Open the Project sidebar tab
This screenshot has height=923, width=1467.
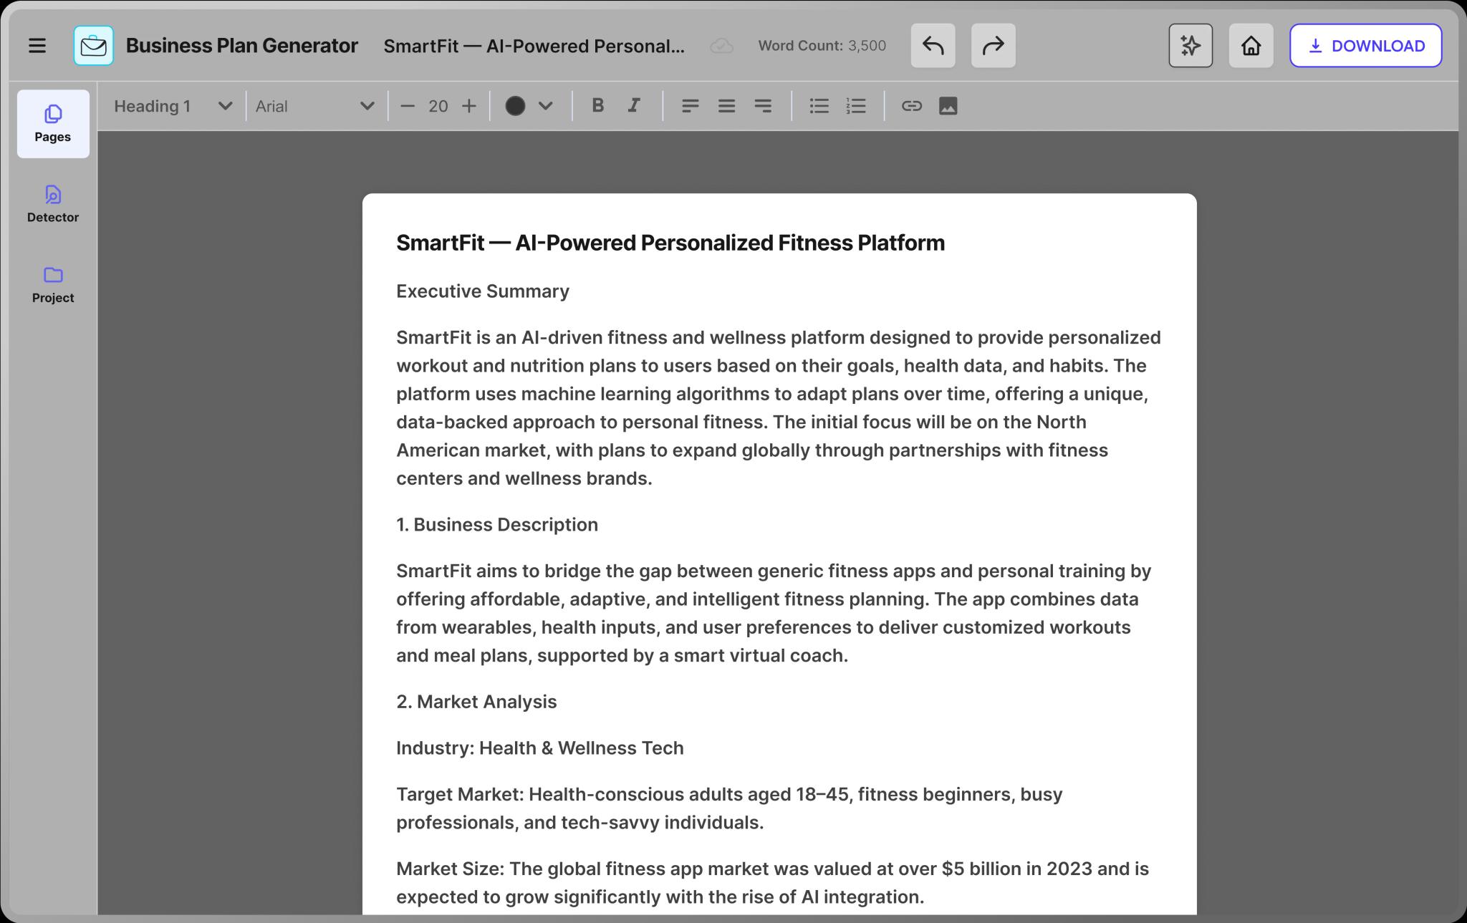click(53, 284)
